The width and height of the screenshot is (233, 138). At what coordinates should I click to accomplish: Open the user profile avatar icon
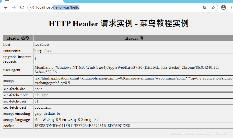click(224, 7)
